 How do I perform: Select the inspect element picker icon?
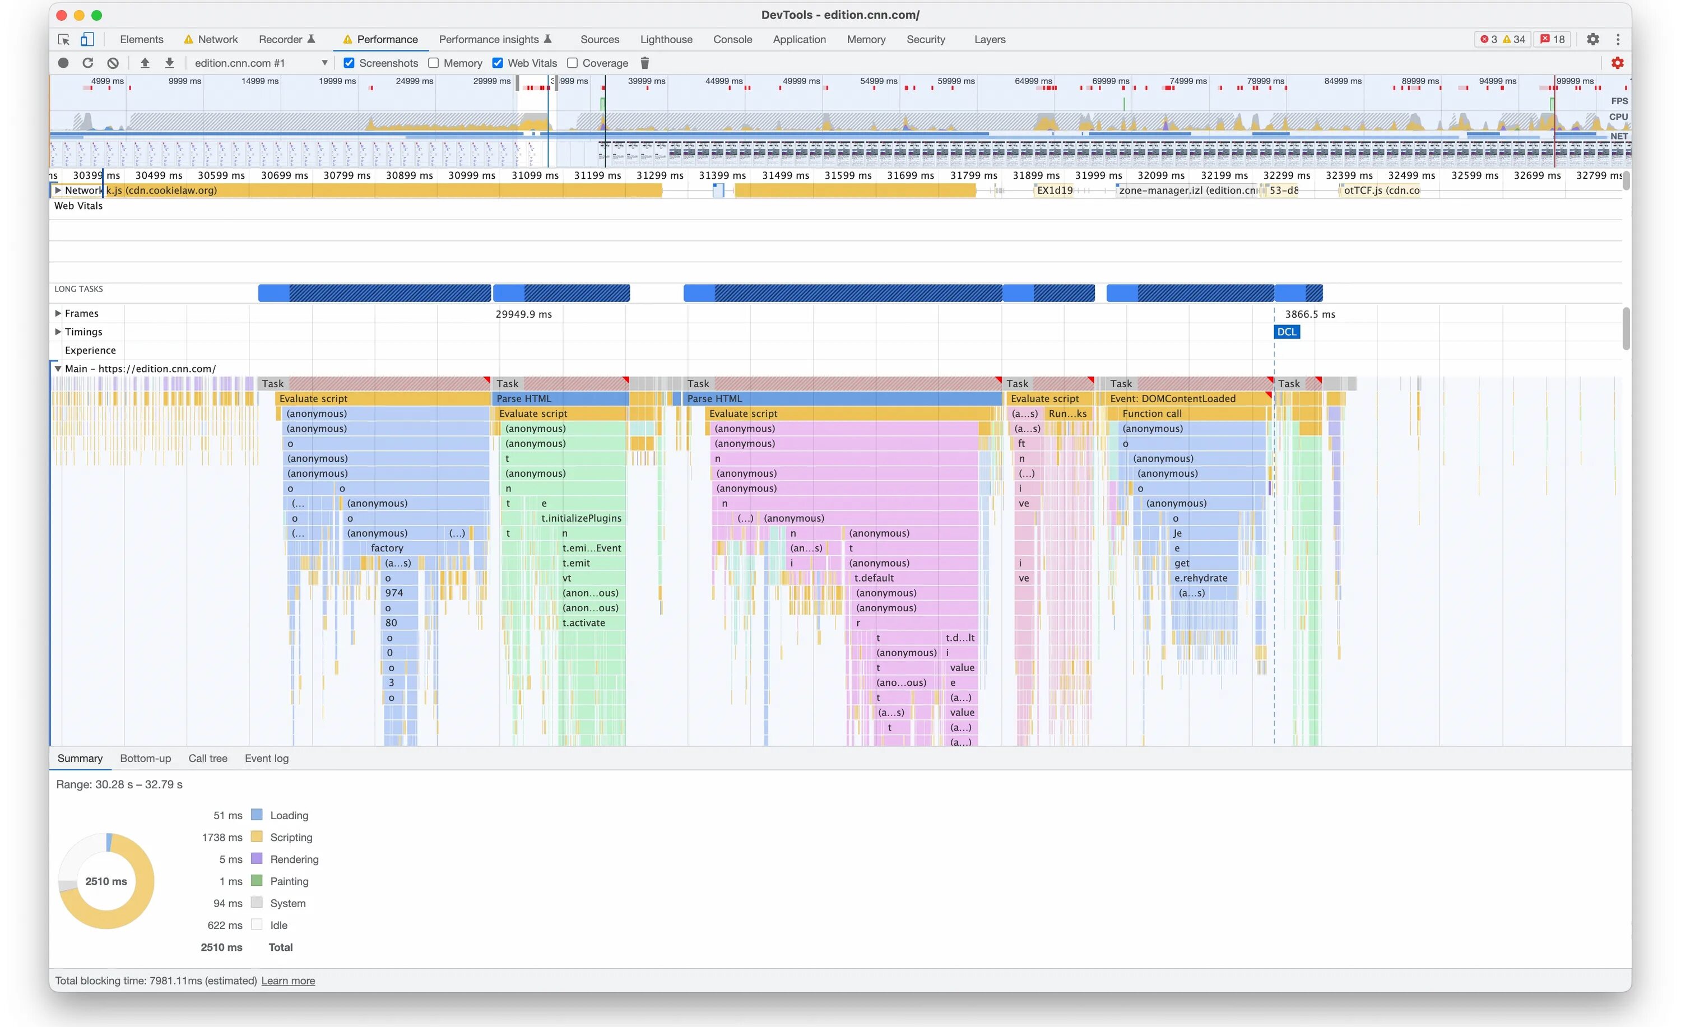[x=63, y=40]
